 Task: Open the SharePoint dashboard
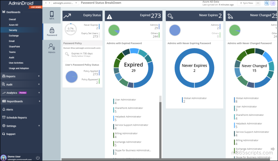point(14,46)
